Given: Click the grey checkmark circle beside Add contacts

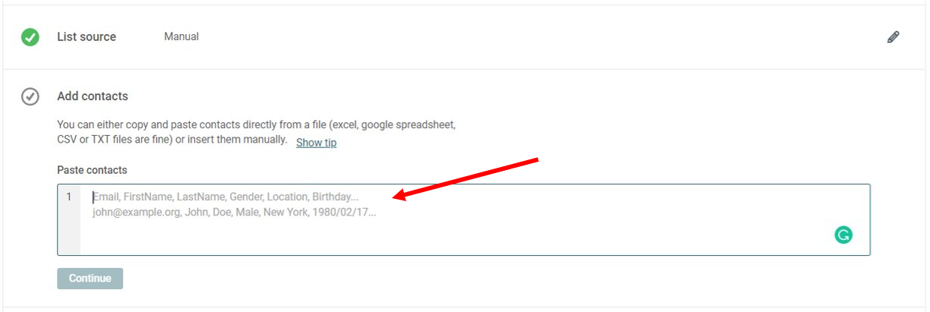Looking at the screenshot, I should 30,96.
